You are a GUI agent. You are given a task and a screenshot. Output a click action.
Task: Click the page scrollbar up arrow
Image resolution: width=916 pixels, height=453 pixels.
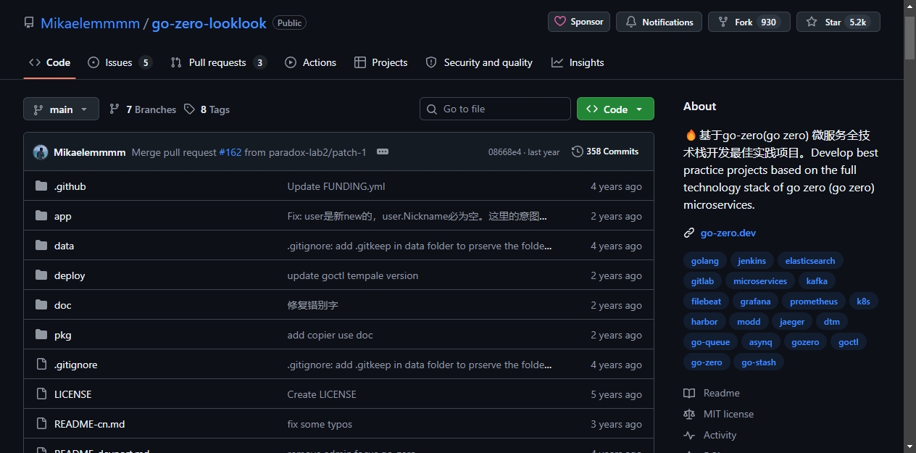pyautogui.click(x=909, y=6)
